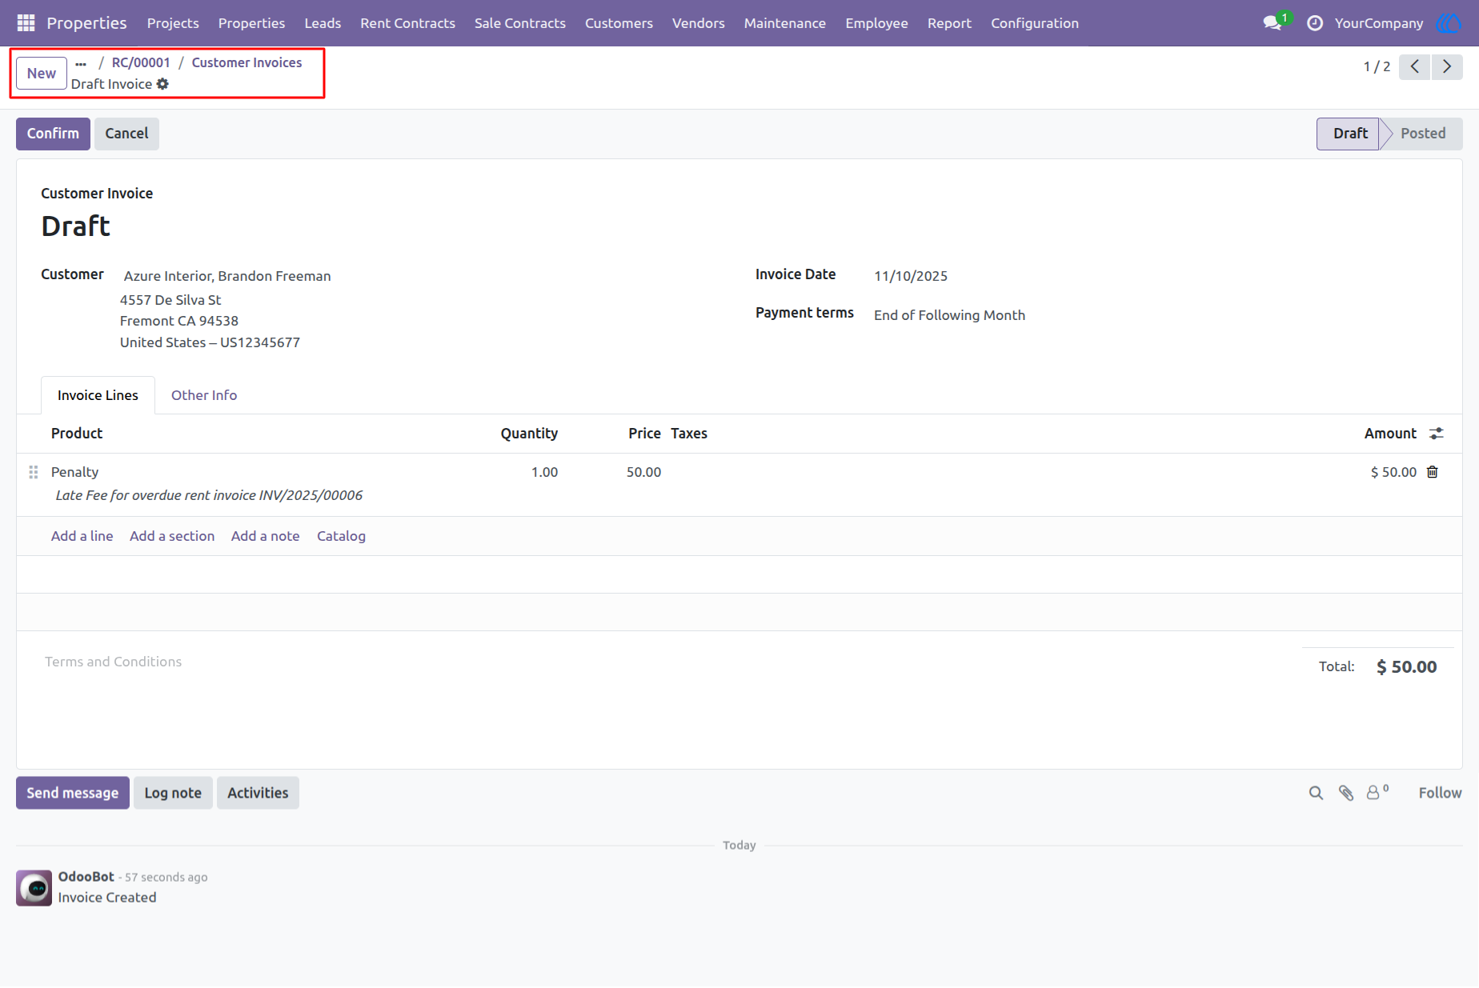1479x988 pixels.
Task: Click the OdooBot avatar
Action: point(34,888)
